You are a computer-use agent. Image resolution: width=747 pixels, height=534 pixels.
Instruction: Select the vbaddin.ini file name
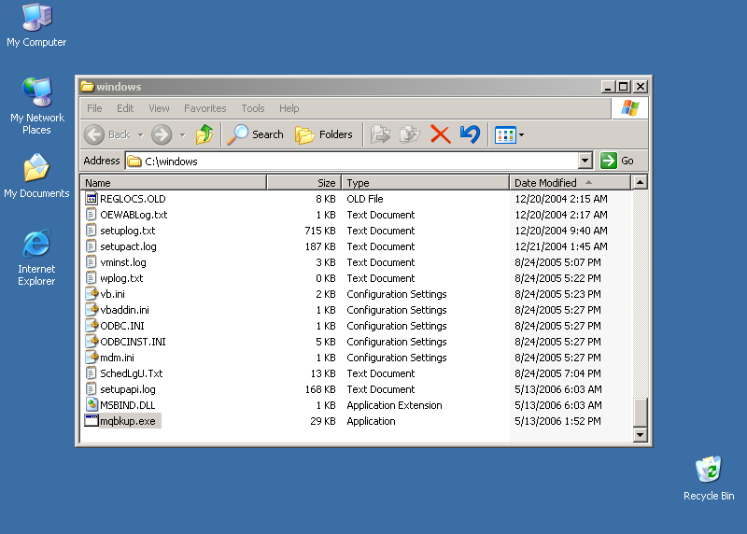click(124, 310)
